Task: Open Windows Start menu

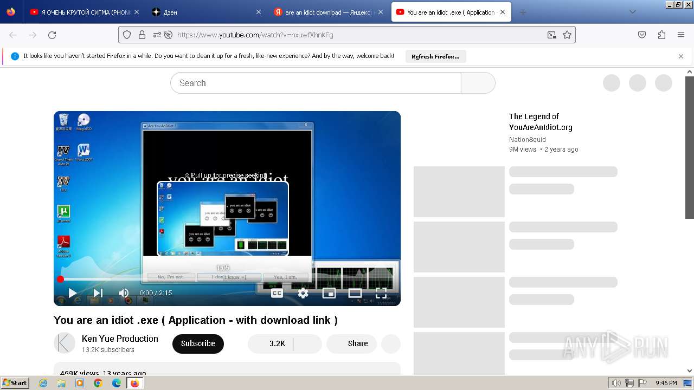Action: click(15, 382)
